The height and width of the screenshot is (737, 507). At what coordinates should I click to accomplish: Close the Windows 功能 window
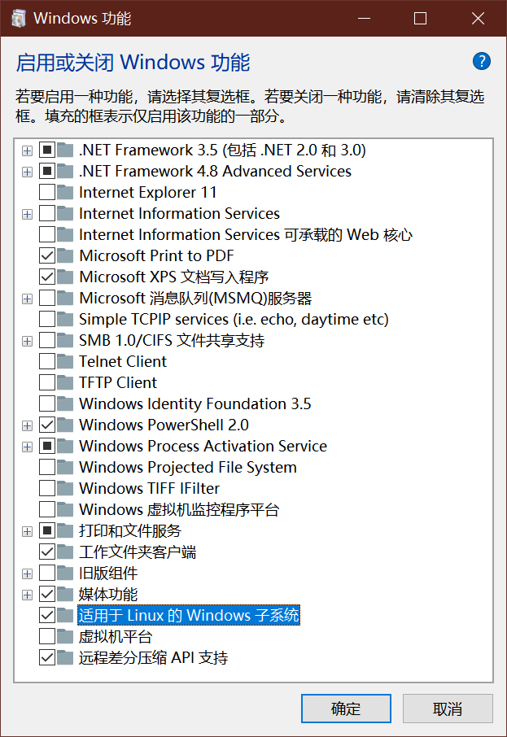[478, 19]
